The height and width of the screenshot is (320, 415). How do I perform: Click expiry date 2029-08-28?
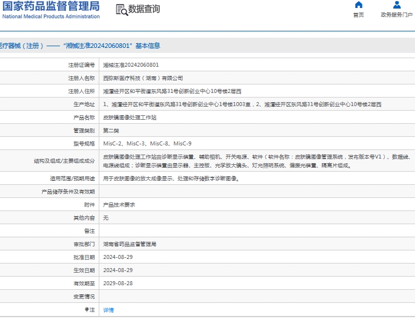[x=118, y=283]
